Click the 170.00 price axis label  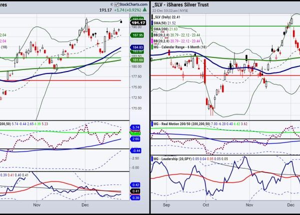click(x=136, y=108)
